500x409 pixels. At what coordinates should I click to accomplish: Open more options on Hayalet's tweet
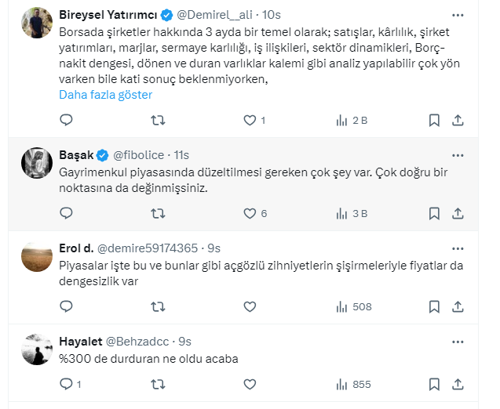click(458, 341)
